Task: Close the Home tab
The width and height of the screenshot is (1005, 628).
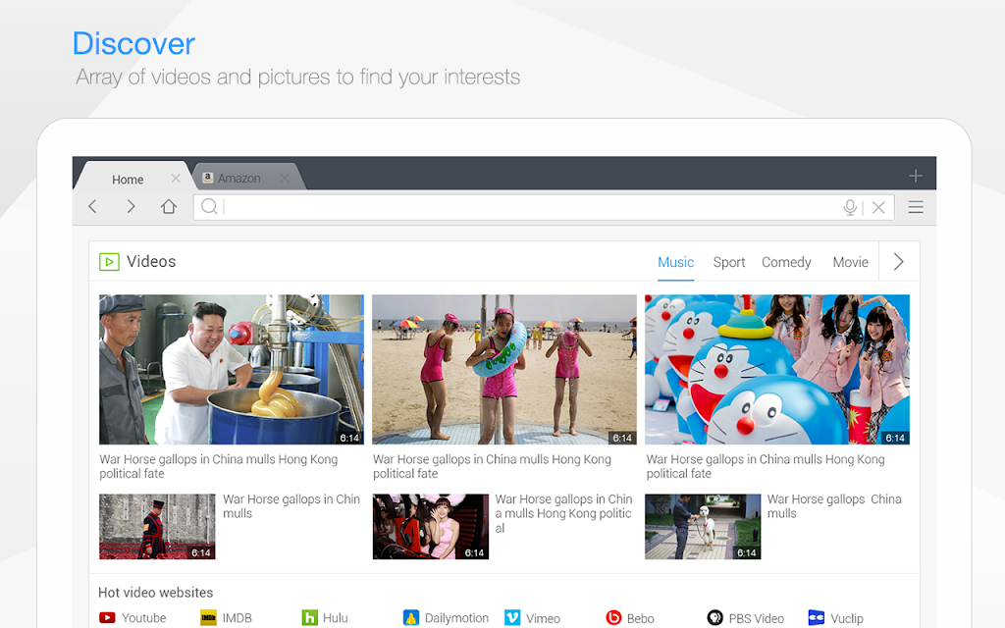Action: (x=176, y=179)
